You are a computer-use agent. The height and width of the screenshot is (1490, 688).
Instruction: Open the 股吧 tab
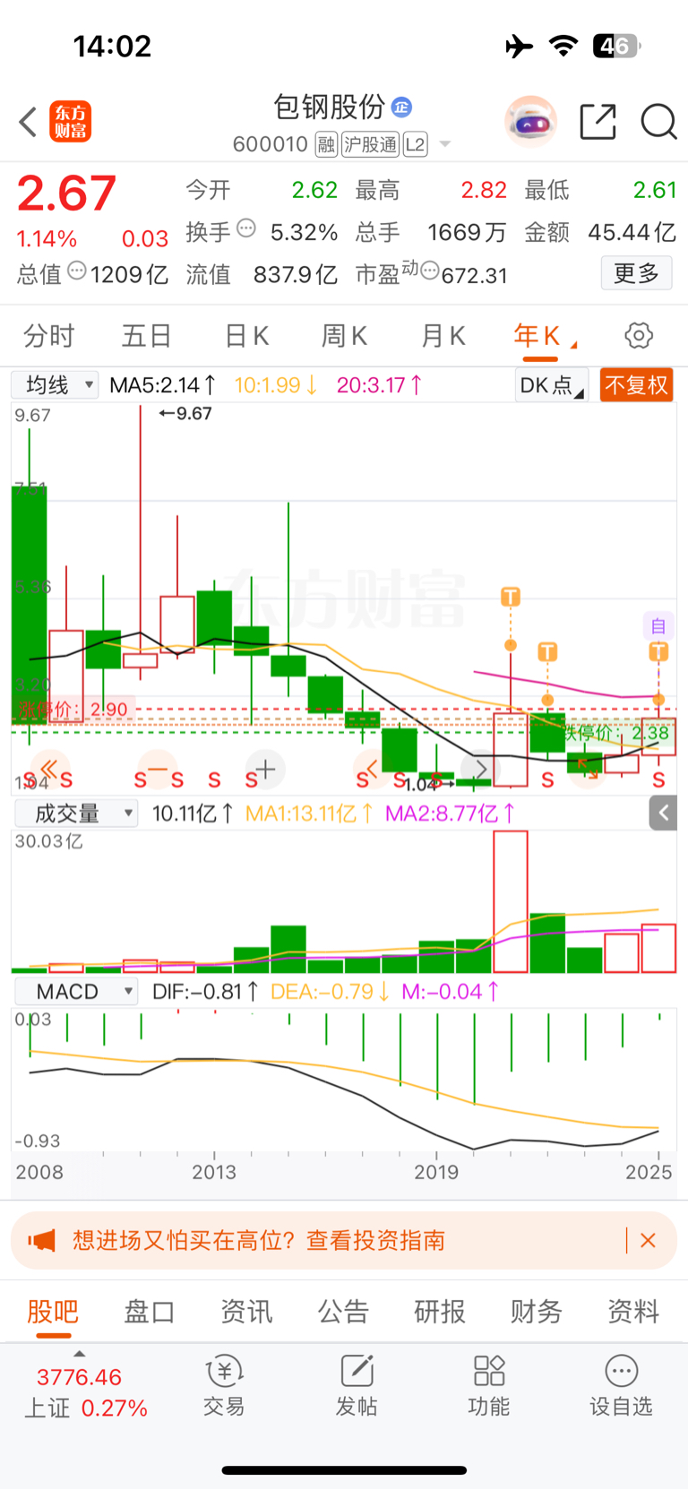click(x=53, y=1312)
